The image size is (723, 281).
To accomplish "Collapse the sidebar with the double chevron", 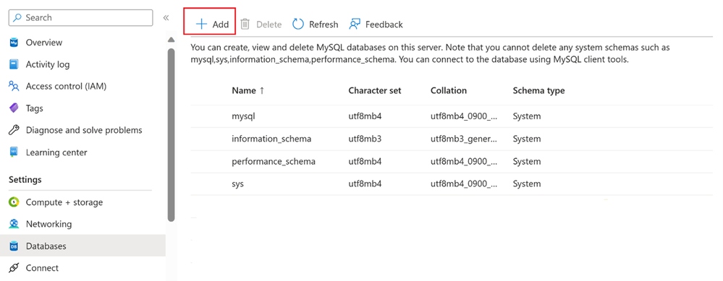I will click(x=166, y=18).
